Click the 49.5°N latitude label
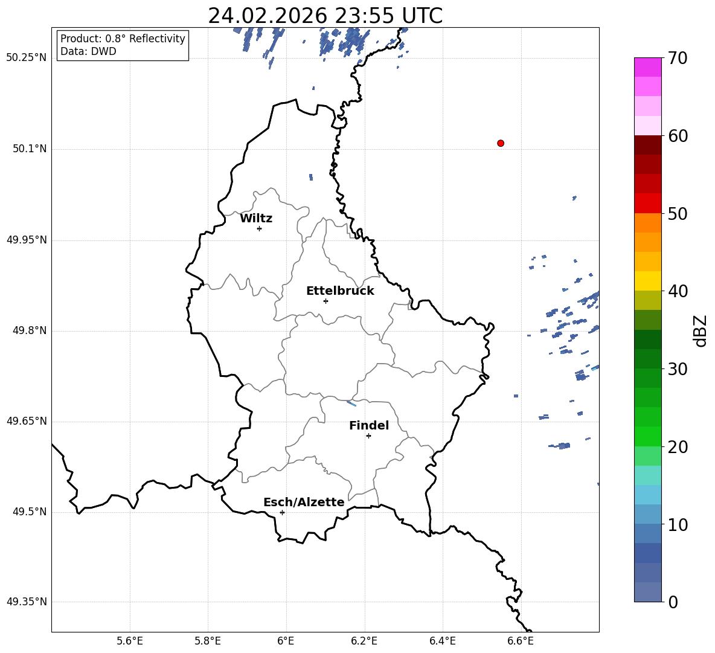The width and height of the screenshot is (715, 653). coord(30,512)
